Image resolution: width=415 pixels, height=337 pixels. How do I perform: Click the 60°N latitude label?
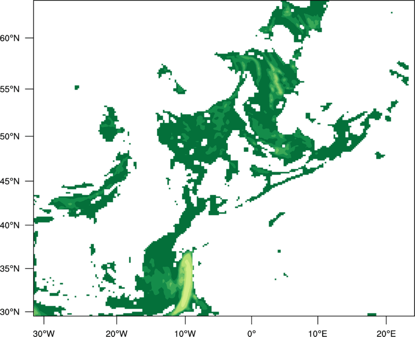click(10, 38)
